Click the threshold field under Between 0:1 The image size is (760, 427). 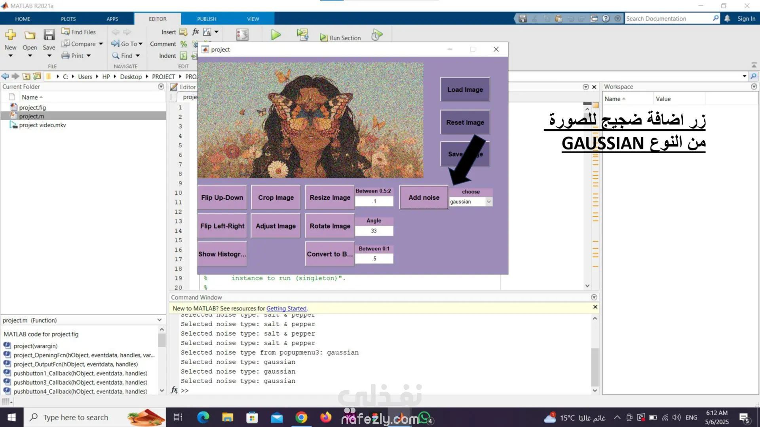coord(374,259)
